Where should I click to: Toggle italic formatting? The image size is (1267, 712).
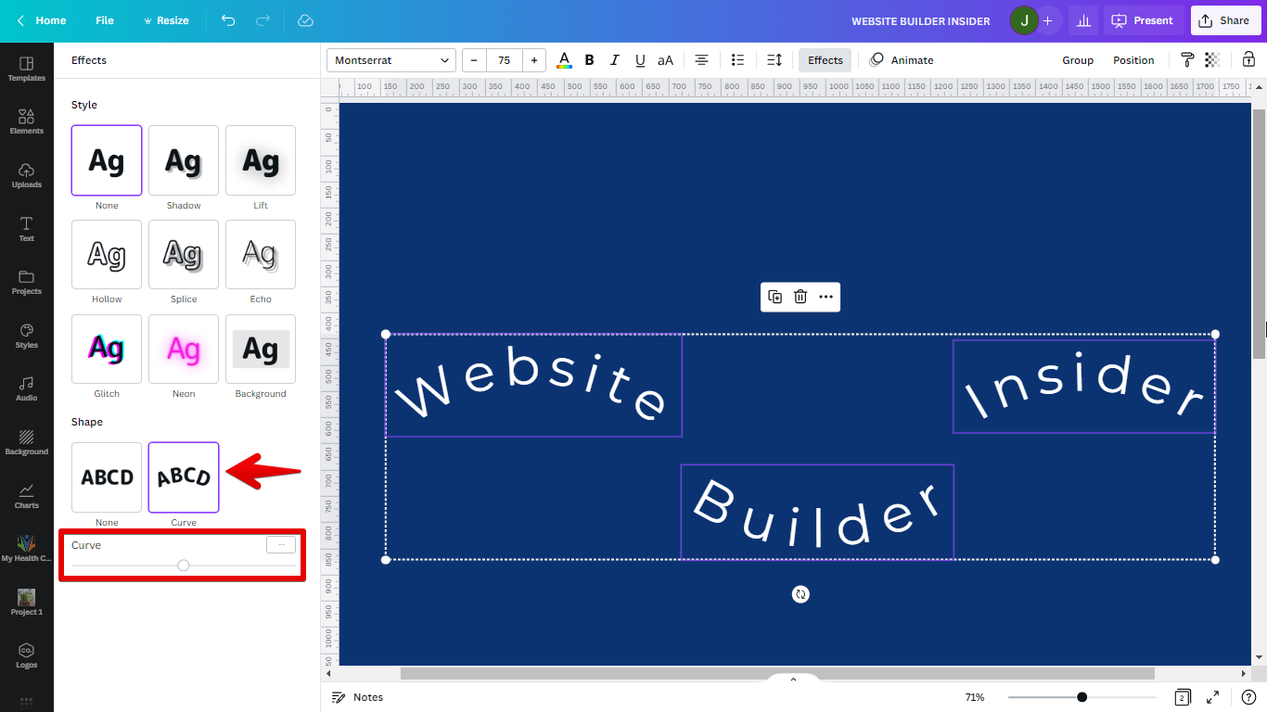tap(614, 60)
